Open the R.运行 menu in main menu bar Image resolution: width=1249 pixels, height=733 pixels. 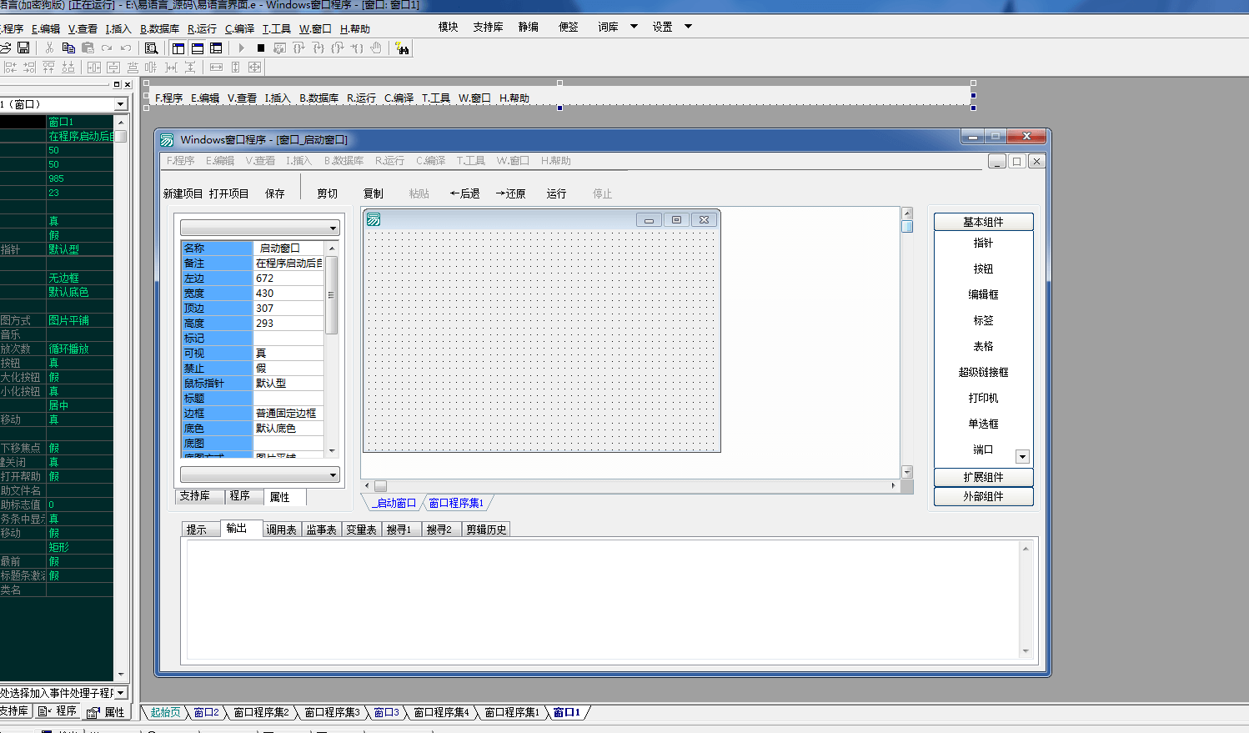click(x=202, y=29)
